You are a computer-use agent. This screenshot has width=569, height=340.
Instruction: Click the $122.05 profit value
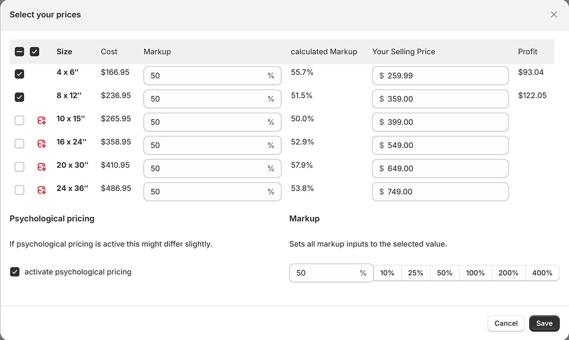tap(532, 96)
